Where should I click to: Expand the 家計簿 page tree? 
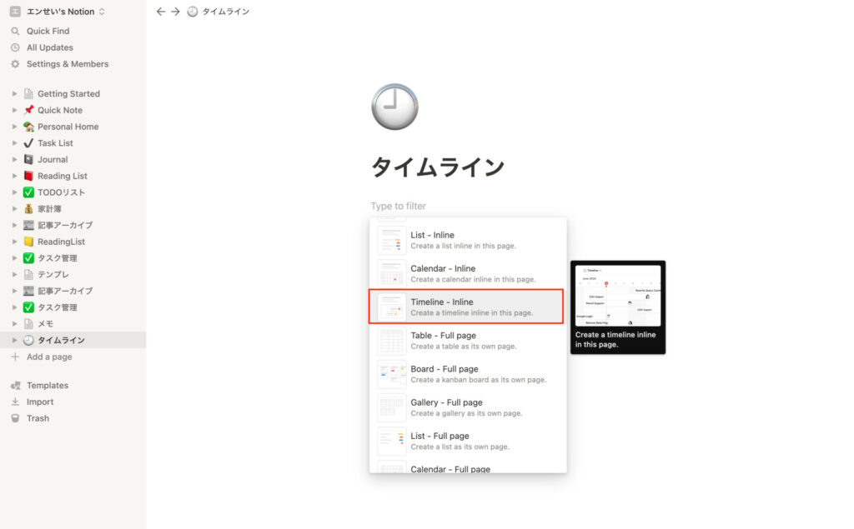tap(15, 208)
